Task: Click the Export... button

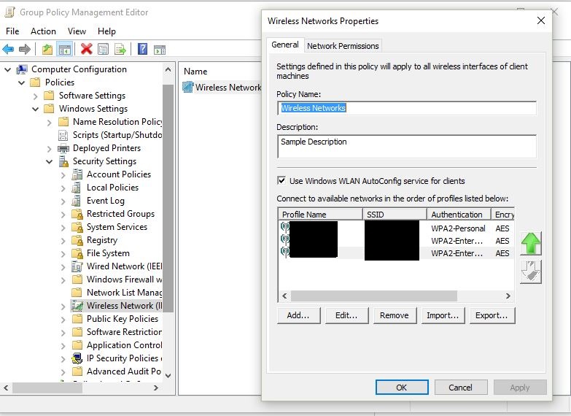Action: click(x=492, y=315)
